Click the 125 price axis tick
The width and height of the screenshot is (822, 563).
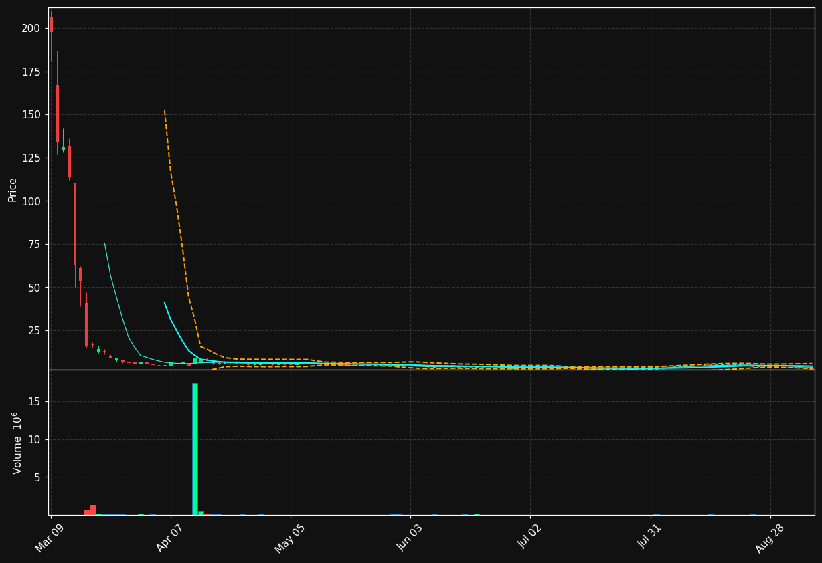[31, 158]
